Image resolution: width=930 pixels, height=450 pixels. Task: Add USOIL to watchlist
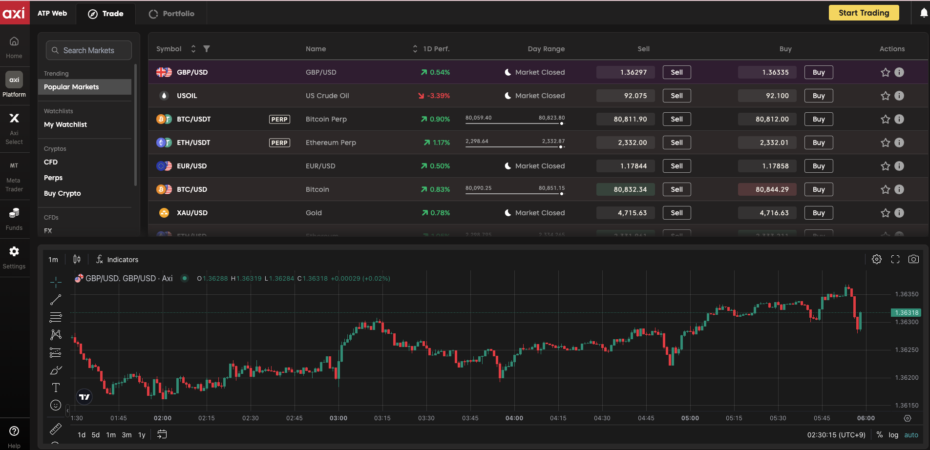(x=886, y=96)
